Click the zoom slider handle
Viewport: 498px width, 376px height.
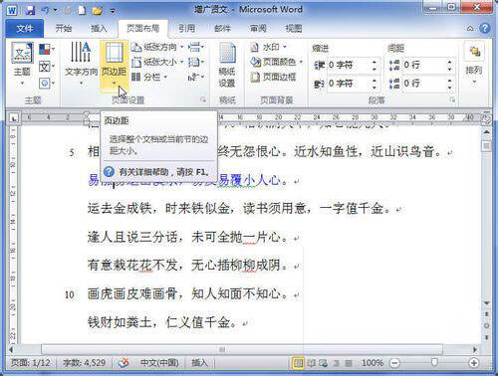point(434,362)
